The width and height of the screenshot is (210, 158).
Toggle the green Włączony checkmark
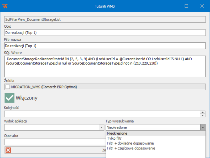tap(9, 98)
